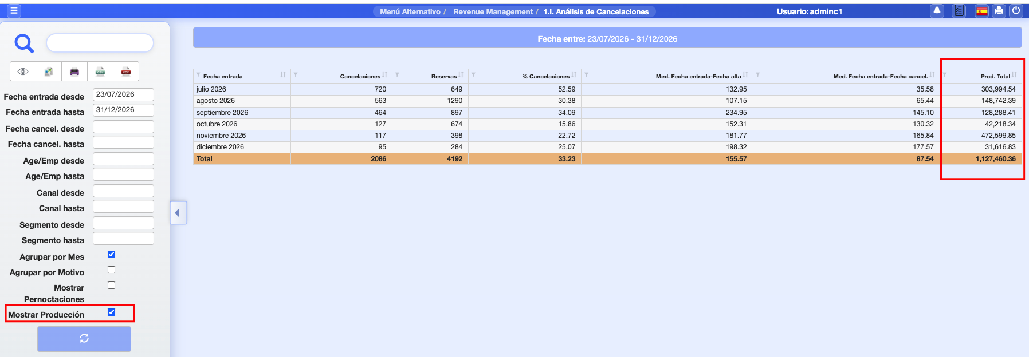Sort by % Cancelaciones column
This screenshot has height=357, width=1029.
pos(574,75)
